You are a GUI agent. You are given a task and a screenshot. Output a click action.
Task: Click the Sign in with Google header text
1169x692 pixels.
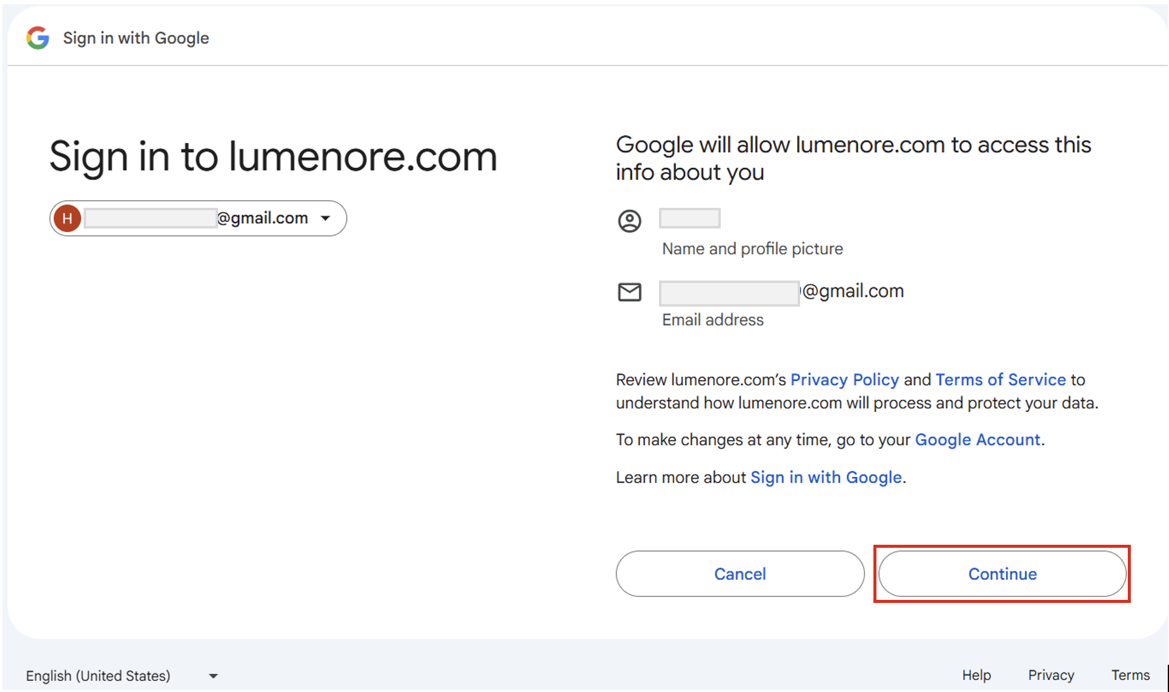click(x=136, y=38)
